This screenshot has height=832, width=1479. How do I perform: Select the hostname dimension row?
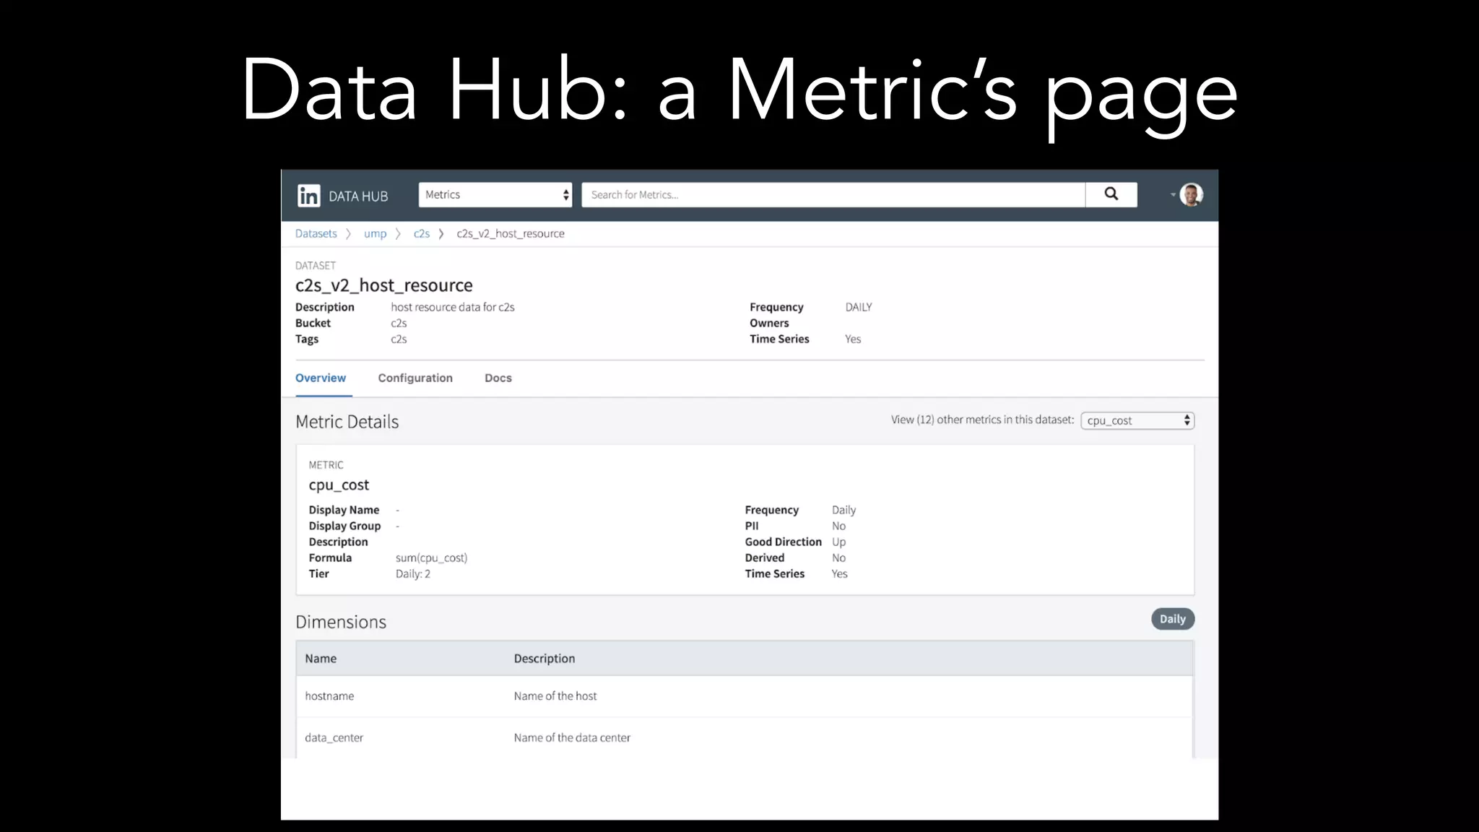coord(745,696)
